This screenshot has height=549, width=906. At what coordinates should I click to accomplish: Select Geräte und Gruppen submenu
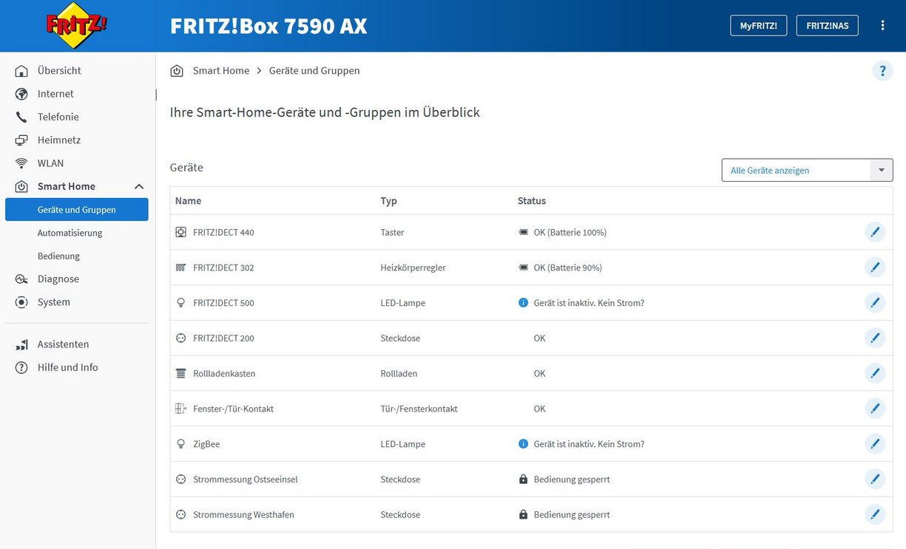point(77,210)
